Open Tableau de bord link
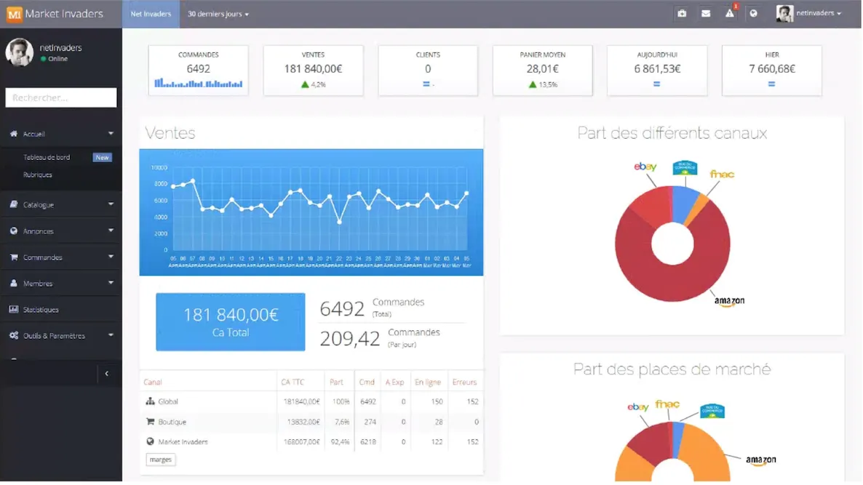Image resolution: width=863 pixels, height=485 pixels. click(47, 158)
